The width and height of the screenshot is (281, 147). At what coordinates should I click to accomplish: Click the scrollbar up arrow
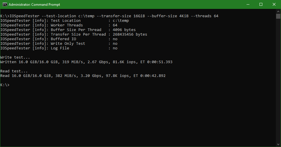[278, 11]
